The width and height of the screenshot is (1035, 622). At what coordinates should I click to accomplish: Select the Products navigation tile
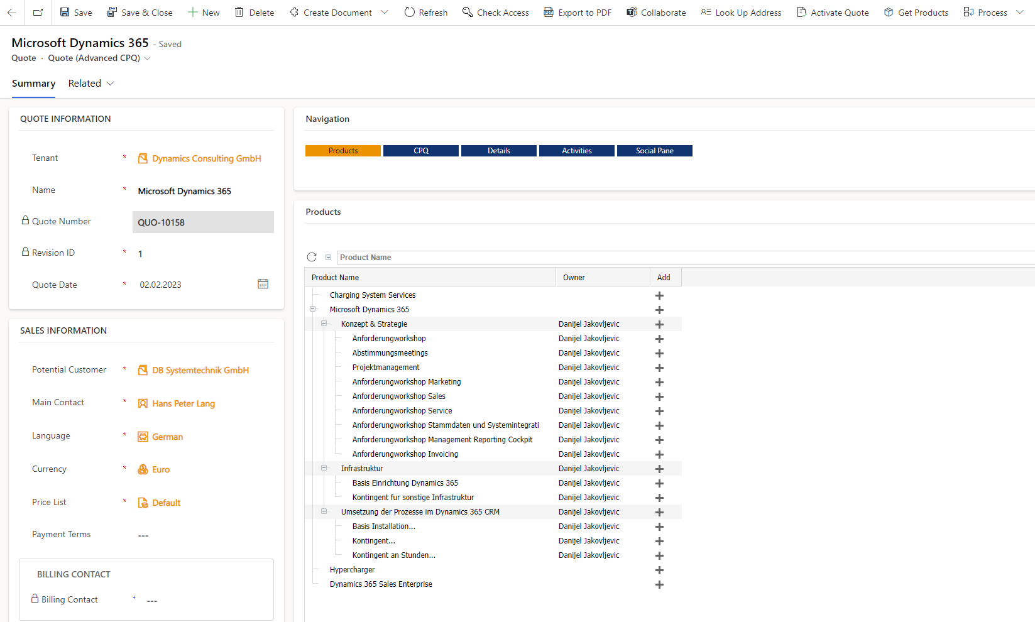(x=343, y=151)
